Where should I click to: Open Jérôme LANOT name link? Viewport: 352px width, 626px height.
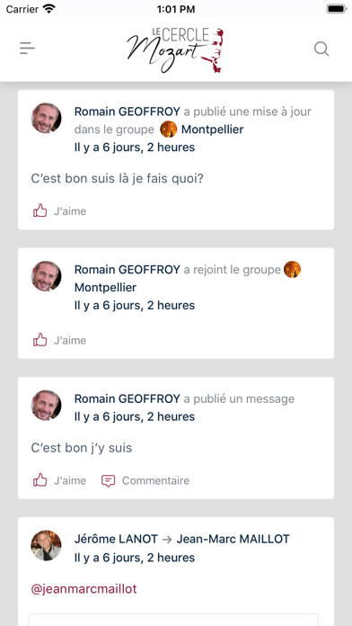(x=116, y=540)
